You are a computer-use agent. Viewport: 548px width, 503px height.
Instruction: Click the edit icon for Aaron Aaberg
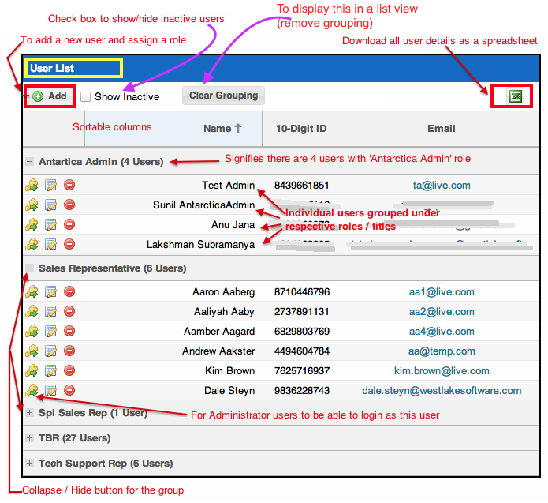pos(50,292)
